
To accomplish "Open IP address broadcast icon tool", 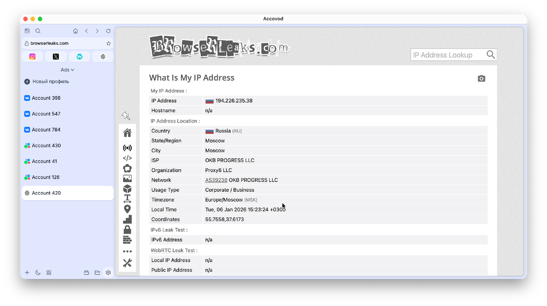I will [127, 148].
